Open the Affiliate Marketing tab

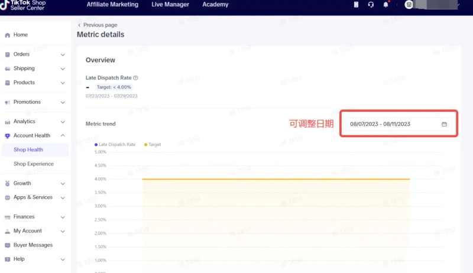click(x=112, y=5)
